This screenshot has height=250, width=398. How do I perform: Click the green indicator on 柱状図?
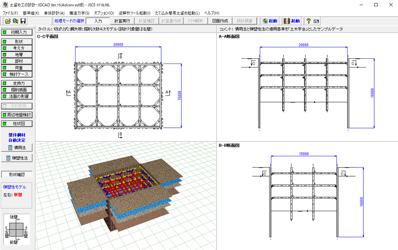[4, 124]
